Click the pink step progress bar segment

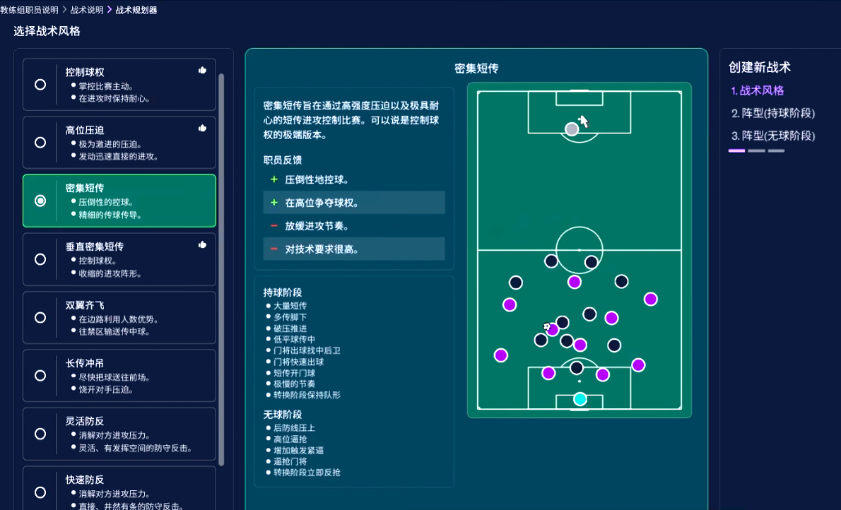click(x=736, y=150)
